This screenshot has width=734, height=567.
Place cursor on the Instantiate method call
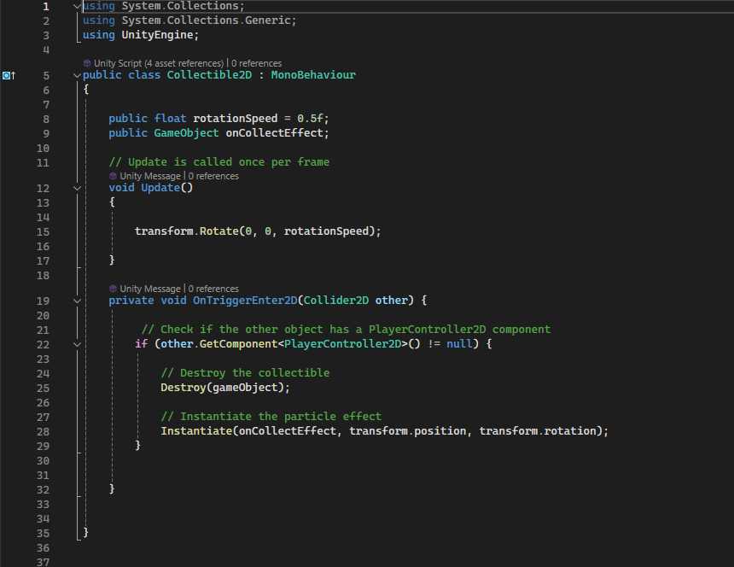coord(195,431)
